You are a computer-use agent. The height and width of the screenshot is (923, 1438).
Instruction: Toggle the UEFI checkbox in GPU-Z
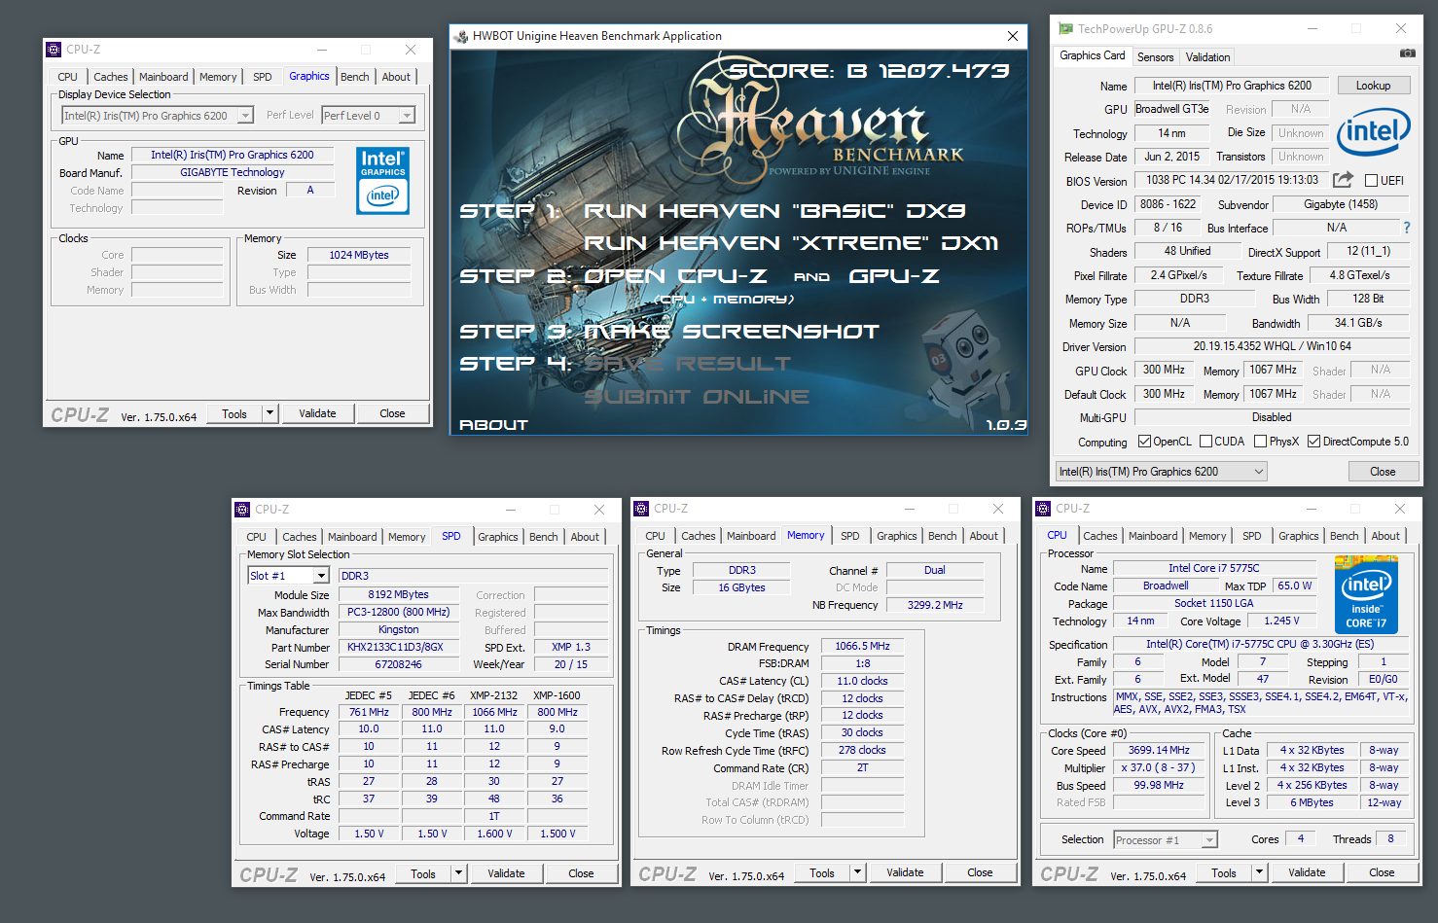(1371, 181)
